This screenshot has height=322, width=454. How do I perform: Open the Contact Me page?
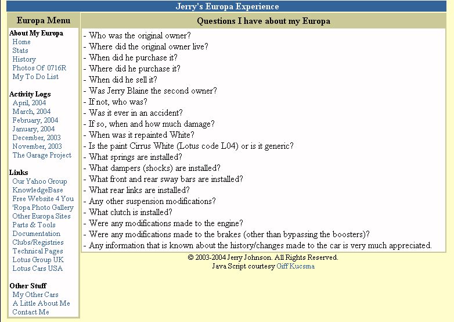click(31, 312)
